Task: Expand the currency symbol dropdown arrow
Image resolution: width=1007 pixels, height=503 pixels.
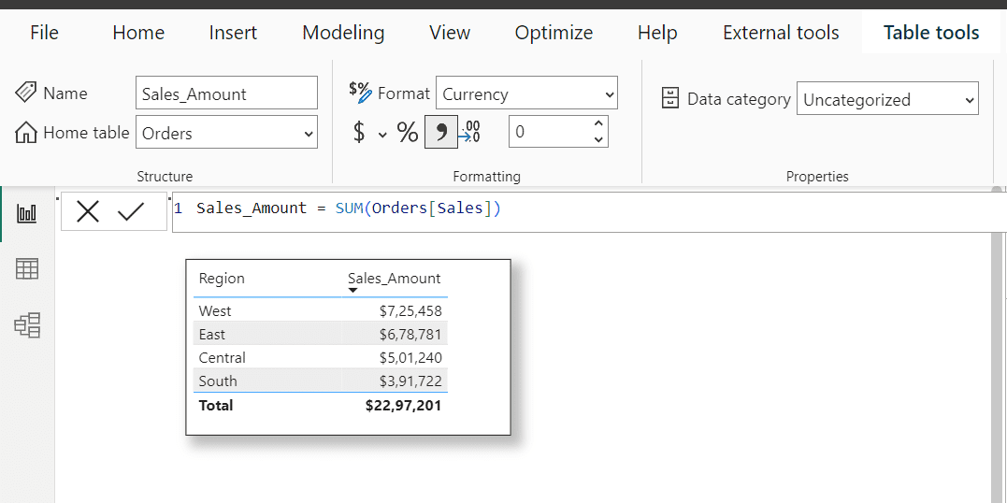Action: pyautogui.click(x=382, y=135)
